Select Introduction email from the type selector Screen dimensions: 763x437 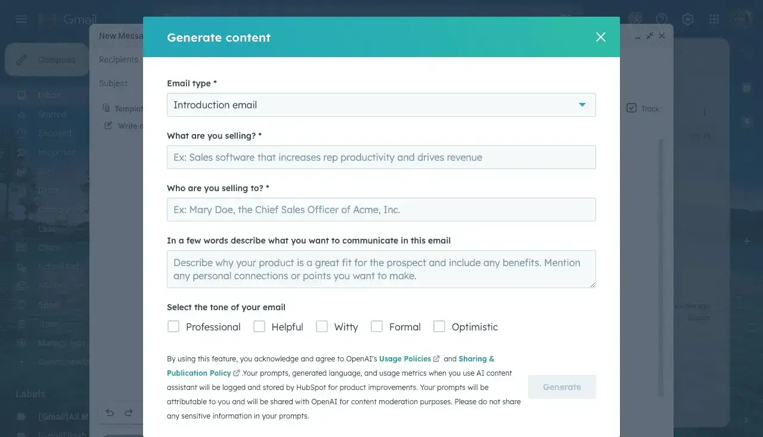tap(381, 104)
